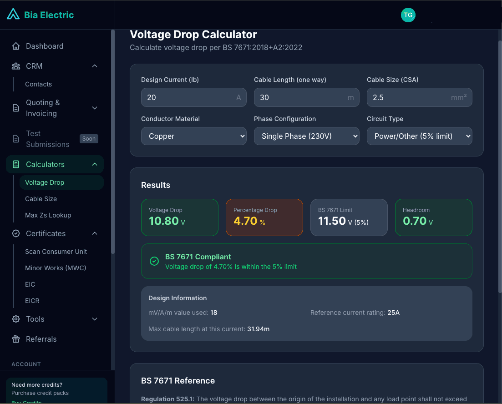Viewport: 502px width, 404px height.
Task: Collapse the Certificates section chevron
Action: tap(94, 233)
